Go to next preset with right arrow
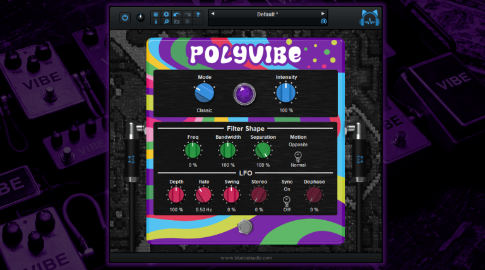This screenshot has height=270, width=485. 323,14
